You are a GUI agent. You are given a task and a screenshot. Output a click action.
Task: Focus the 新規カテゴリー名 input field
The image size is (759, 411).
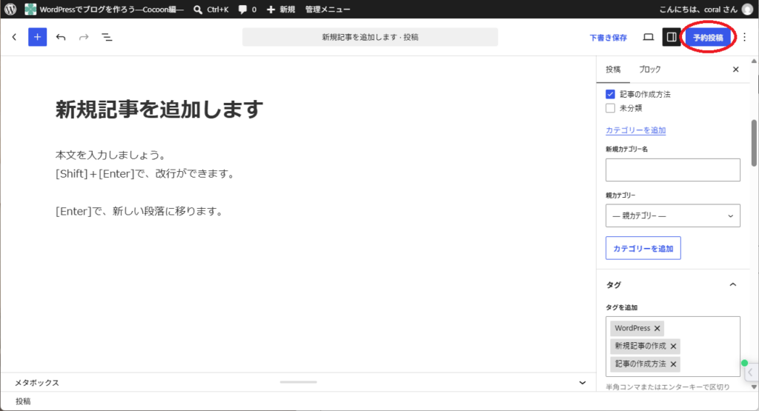[673, 170]
